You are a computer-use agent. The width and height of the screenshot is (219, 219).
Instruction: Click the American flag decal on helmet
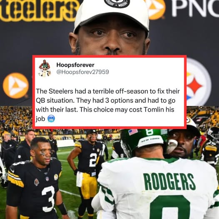click(x=133, y=132)
